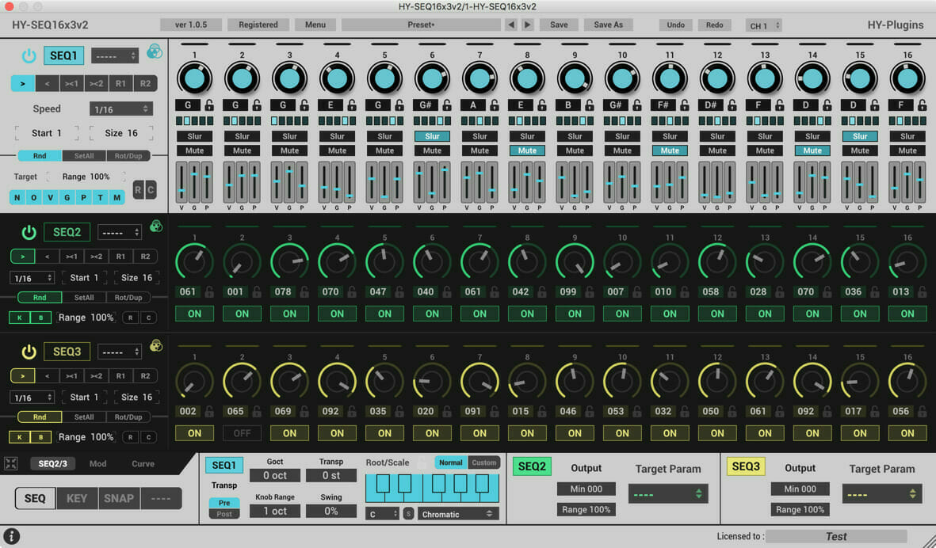Open the Chromatic scale dropdown

pos(458,514)
